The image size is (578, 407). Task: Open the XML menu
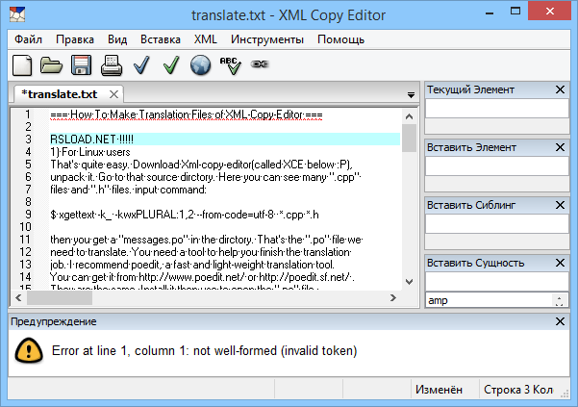[205, 39]
